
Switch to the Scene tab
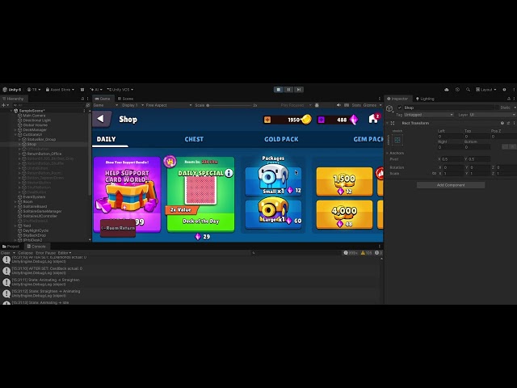point(126,99)
